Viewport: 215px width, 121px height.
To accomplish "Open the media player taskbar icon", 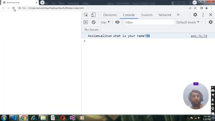I will click(82, 118).
